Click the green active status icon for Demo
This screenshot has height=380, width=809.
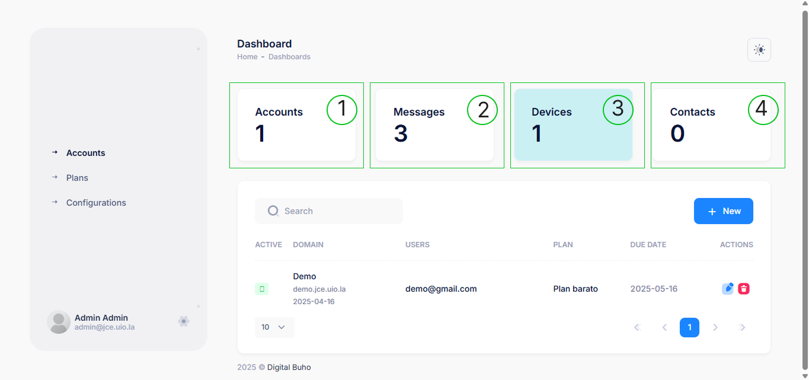(x=262, y=289)
